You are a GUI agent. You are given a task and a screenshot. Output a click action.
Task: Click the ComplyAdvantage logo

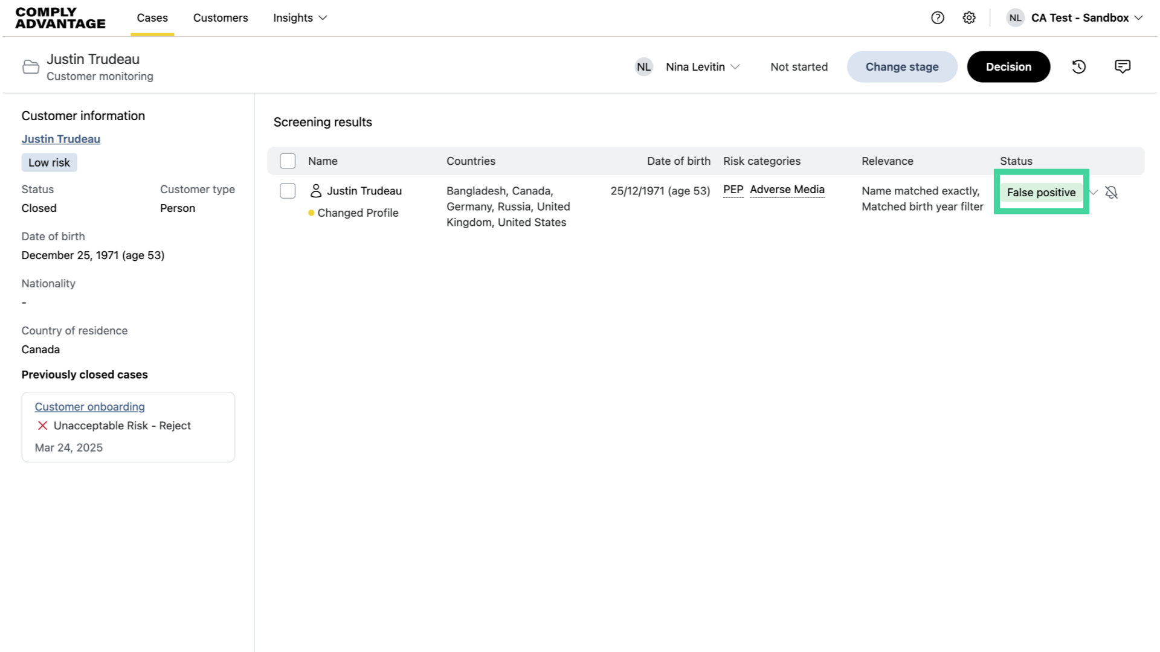pos(60,18)
